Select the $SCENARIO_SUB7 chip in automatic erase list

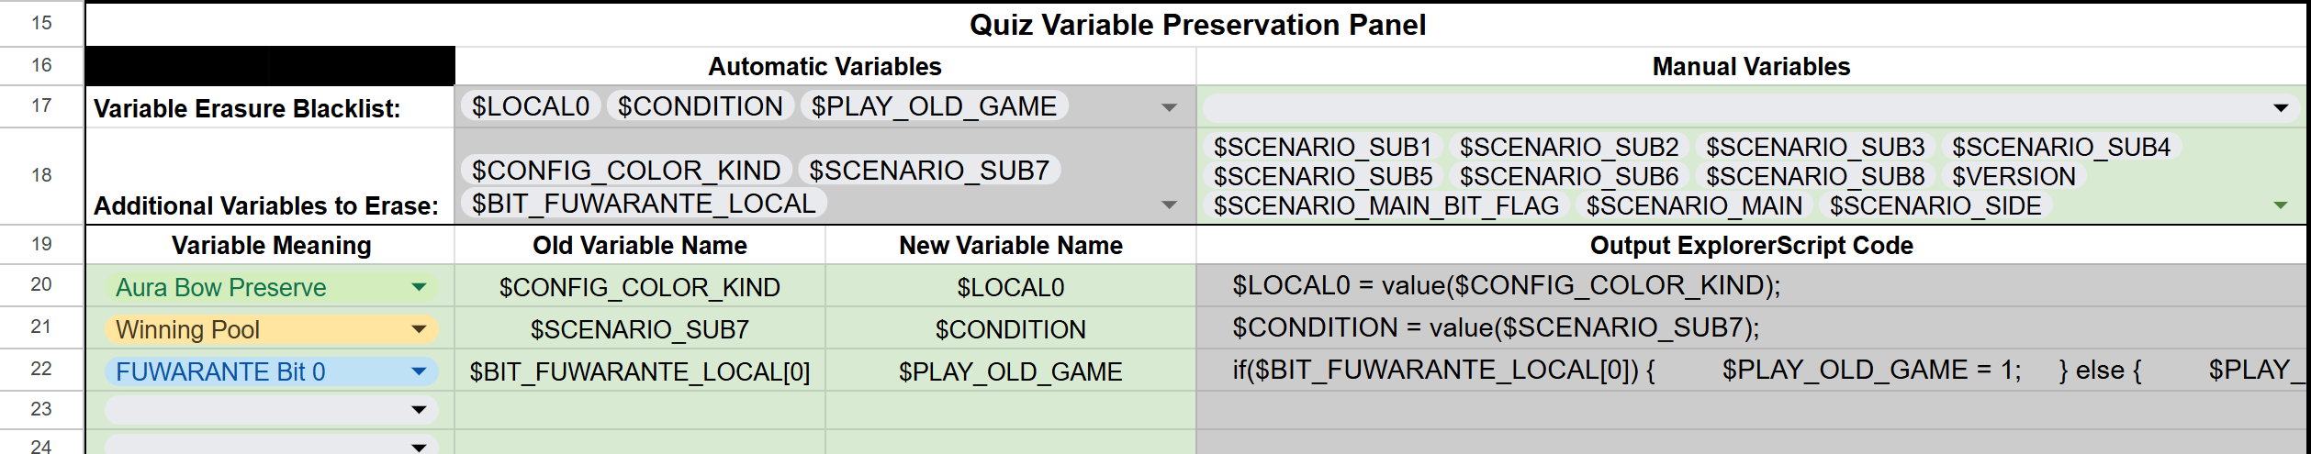(929, 171)
